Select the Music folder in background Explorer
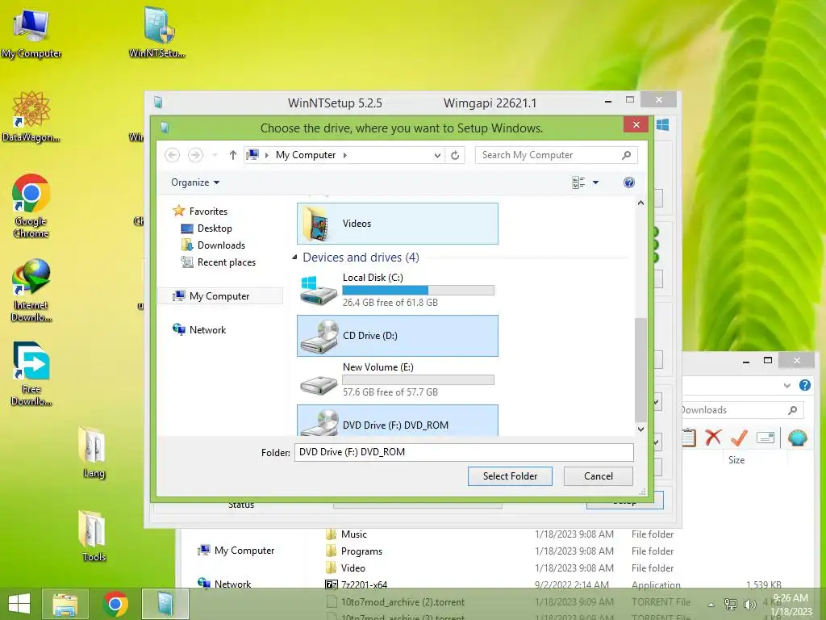The width and height of the screenshot is (826, 620). pyautogui.click(x=346, y=534)
